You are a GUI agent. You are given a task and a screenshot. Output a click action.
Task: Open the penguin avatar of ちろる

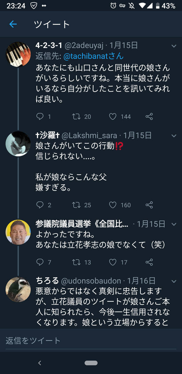click(18, 289)
